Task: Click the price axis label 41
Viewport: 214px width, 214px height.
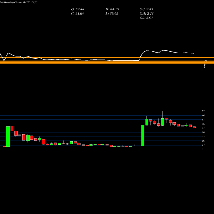Action: (203, 120)
